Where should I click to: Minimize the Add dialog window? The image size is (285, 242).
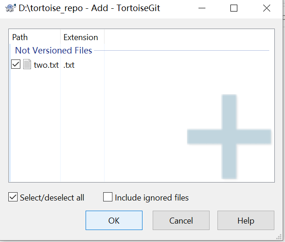202,8
